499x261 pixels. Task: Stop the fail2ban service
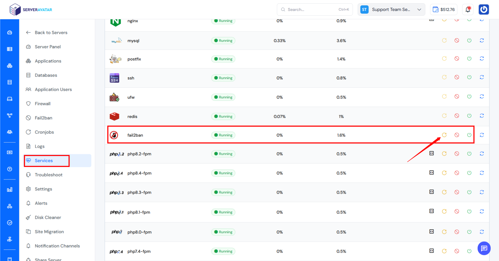pos(457,135)
